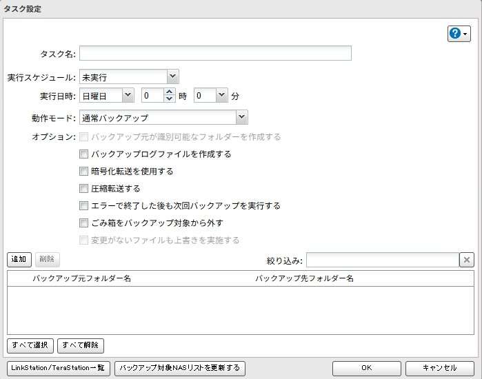Clear the 絞り込み filter with X icon

467,260
